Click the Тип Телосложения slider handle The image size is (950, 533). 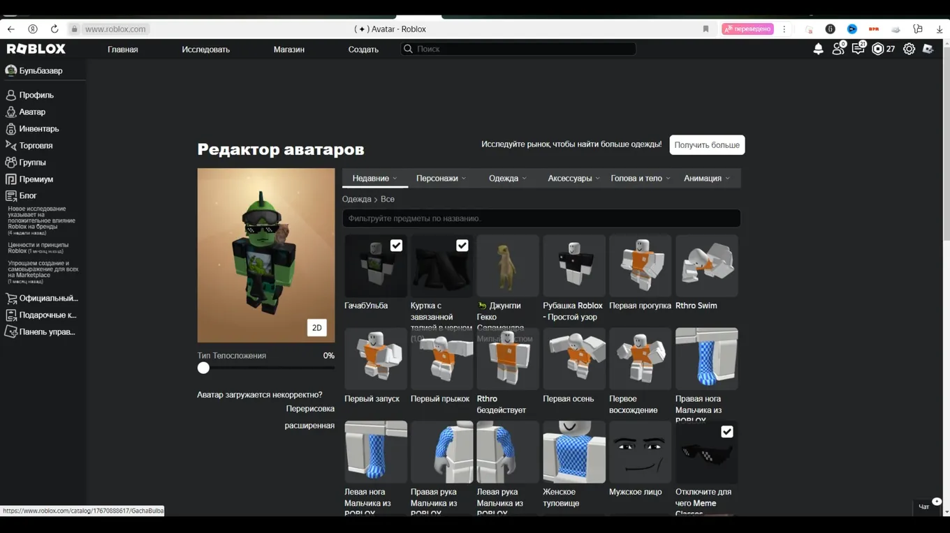pos(203,368)
